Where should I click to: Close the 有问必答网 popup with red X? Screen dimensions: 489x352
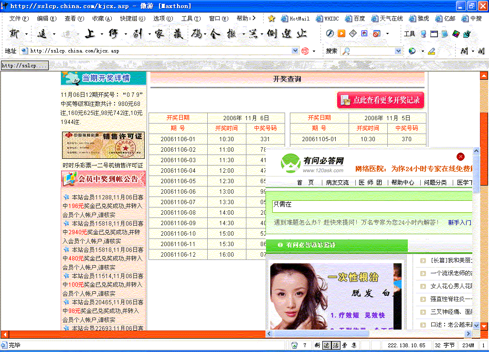(460, 156)
